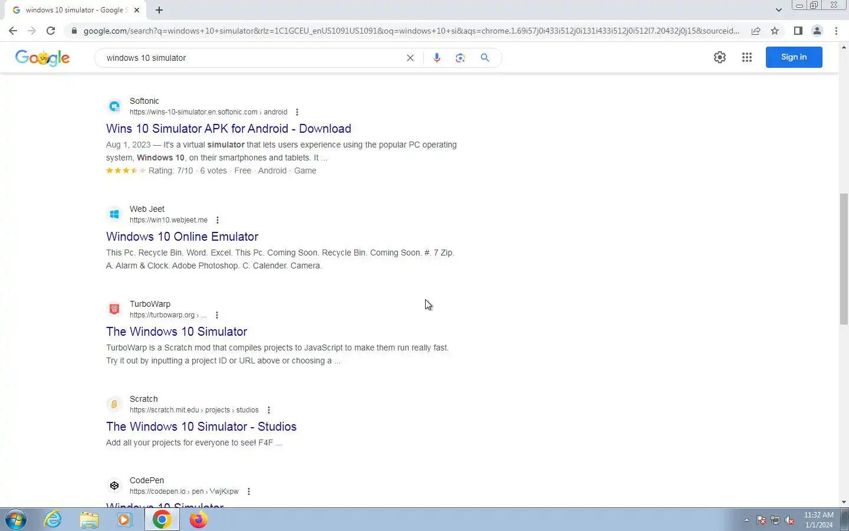Launch Firefox from taskbar

198,520
